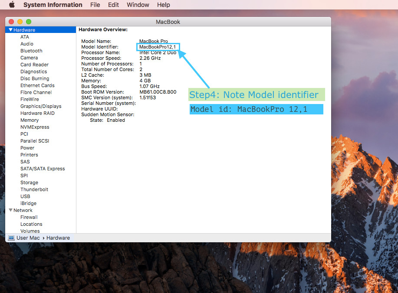Click the MacBook window title

168,22
